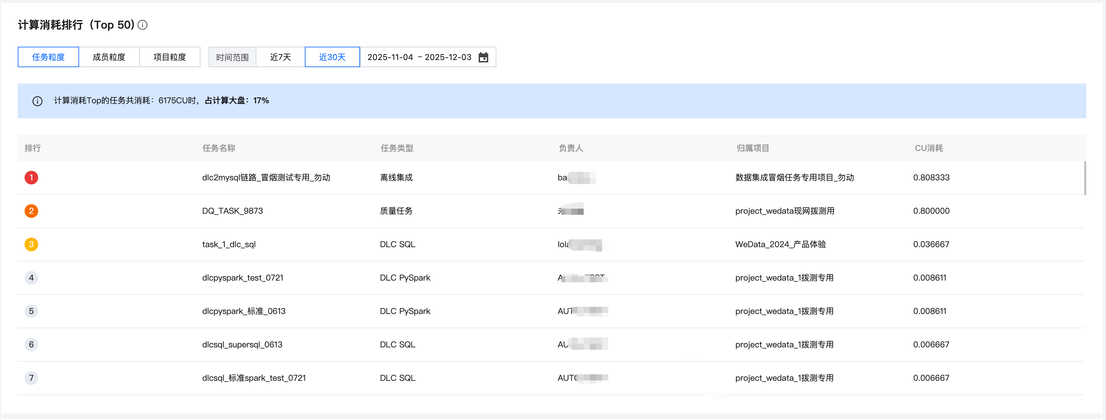The image size is (1106, 420).
Task: Click info icon in blue notice banner
Action: click(x=38, y=101)
